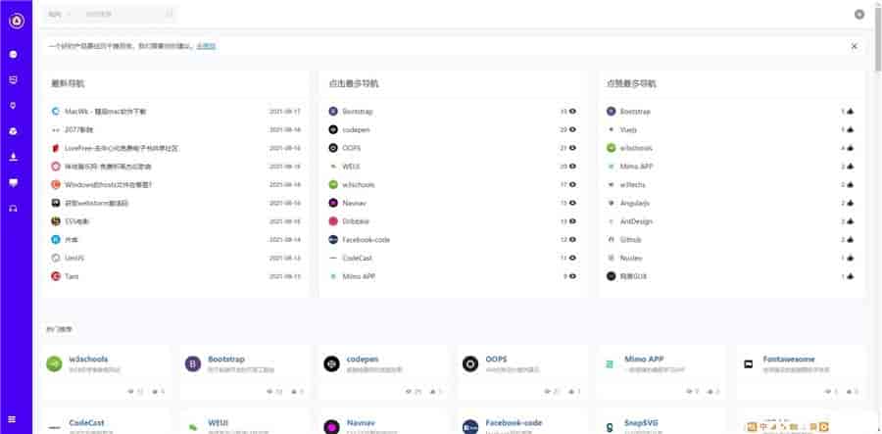The image size is (882, 434).
Task: Open MacWk in the latest navigation list
Action: [105, 112]
